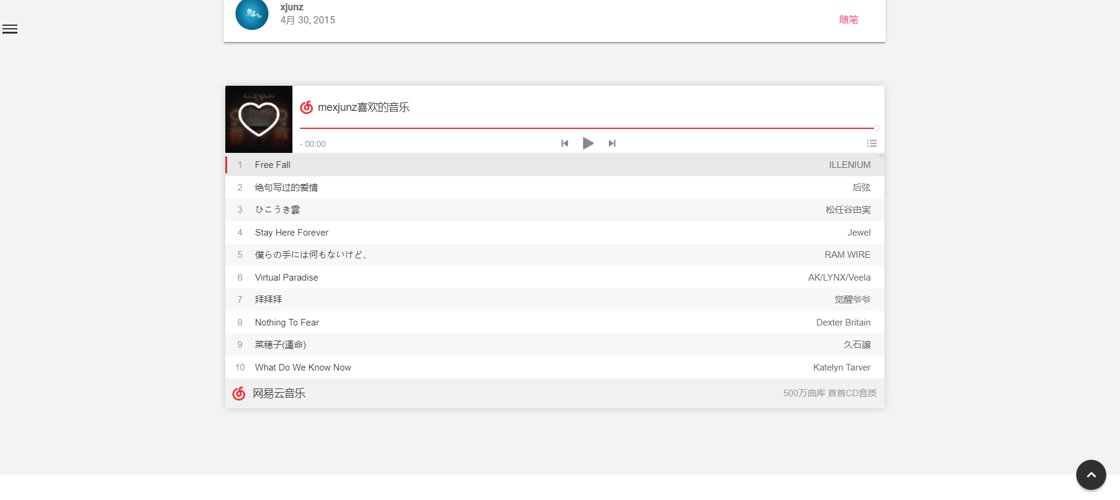Click the NetEase Cloud Music footer logo

[x=239, y=393]
